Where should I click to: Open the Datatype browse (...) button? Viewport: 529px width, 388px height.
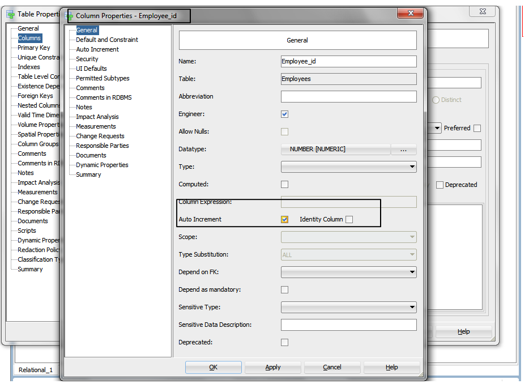[404, 149]
